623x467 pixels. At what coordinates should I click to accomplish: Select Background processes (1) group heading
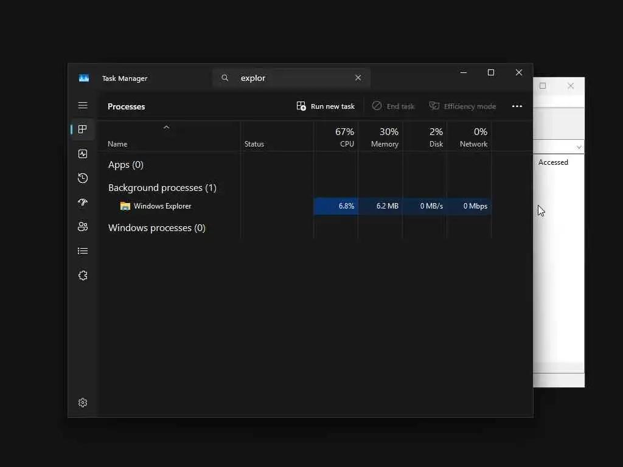(162, 188)
